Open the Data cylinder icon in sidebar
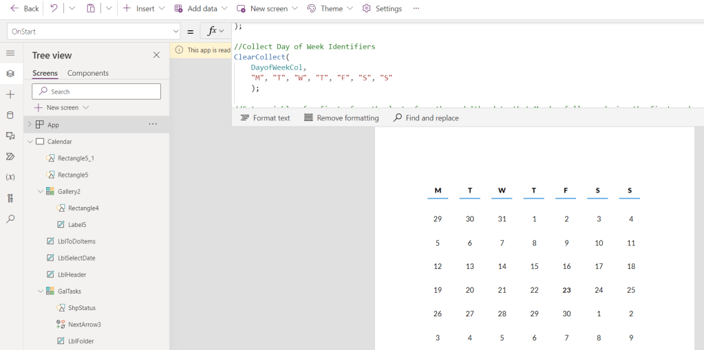The height and width of the screenshot is (350, 704). (x=10, y=116)
